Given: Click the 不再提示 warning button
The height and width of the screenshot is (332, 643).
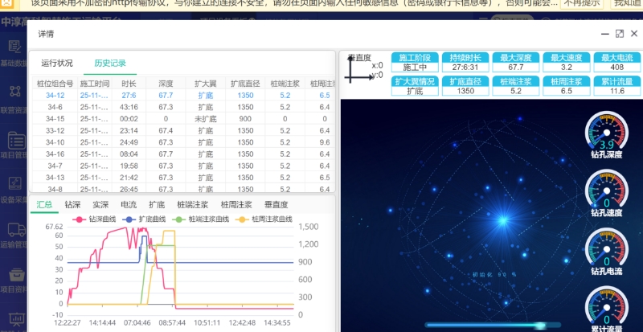Looking at the screenshot, I should pyautogui.click(x=582, y=4).
